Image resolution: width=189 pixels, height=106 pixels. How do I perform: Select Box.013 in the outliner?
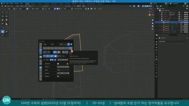(x=167, y=30)
